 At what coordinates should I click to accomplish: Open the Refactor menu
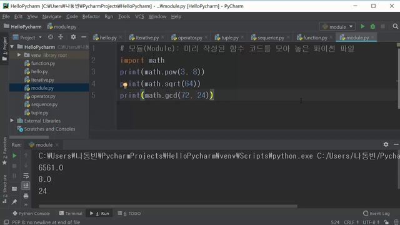tap(91, 17)
